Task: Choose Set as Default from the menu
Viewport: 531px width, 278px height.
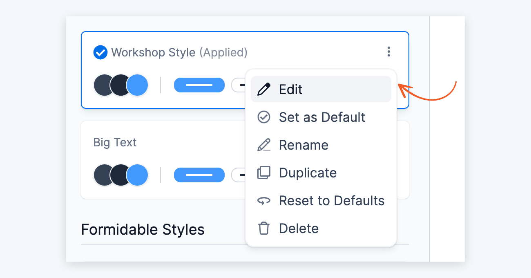Action: pos(321,117)
